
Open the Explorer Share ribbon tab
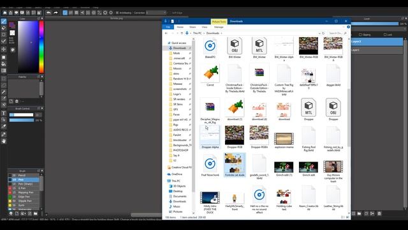click(193, 27)
